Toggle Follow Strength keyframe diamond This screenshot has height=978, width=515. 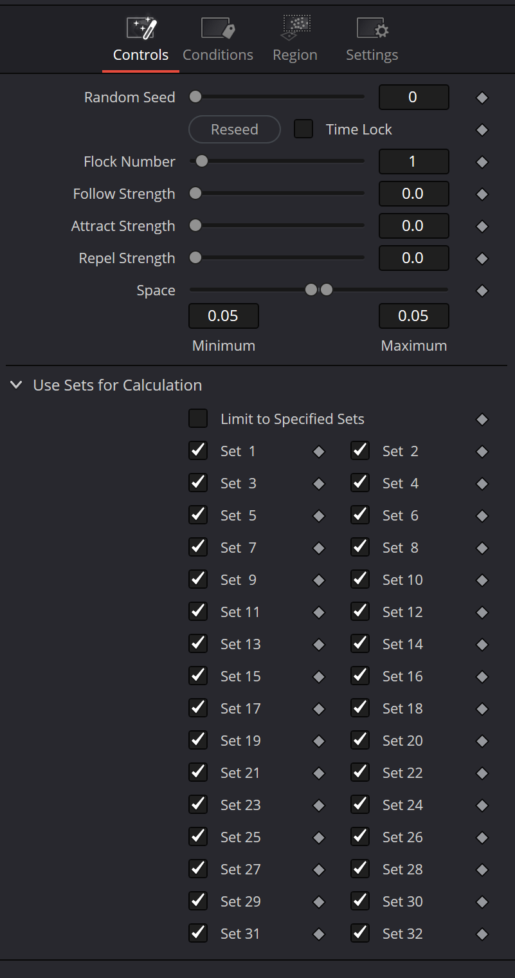coord(482,194)
